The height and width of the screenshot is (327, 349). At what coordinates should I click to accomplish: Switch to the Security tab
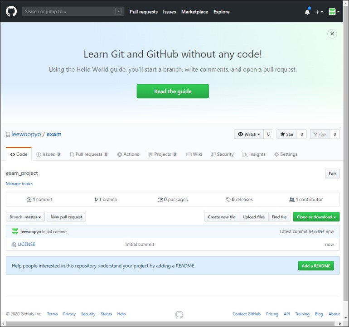coord(222,154)
